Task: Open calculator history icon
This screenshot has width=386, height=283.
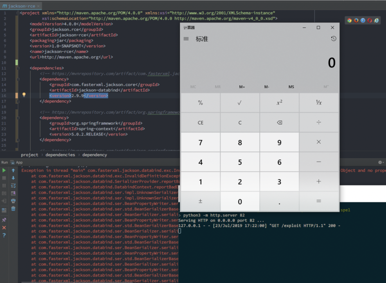Action: click(333, 39)
